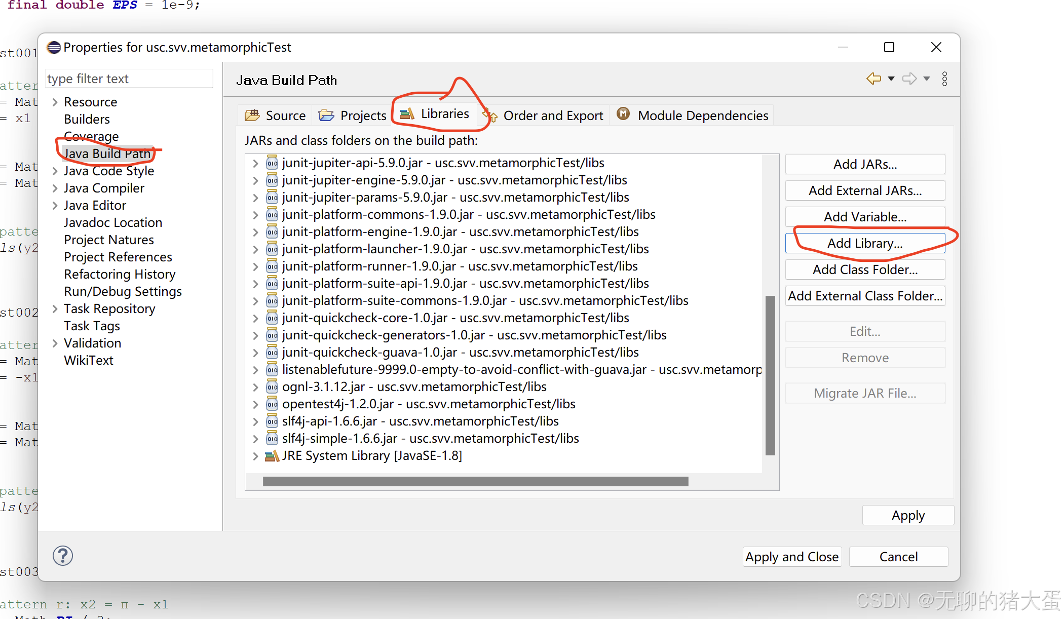1064x619 pixels.
Task: Click the back navigation arrow icon
Action: [x=872, y=79]
